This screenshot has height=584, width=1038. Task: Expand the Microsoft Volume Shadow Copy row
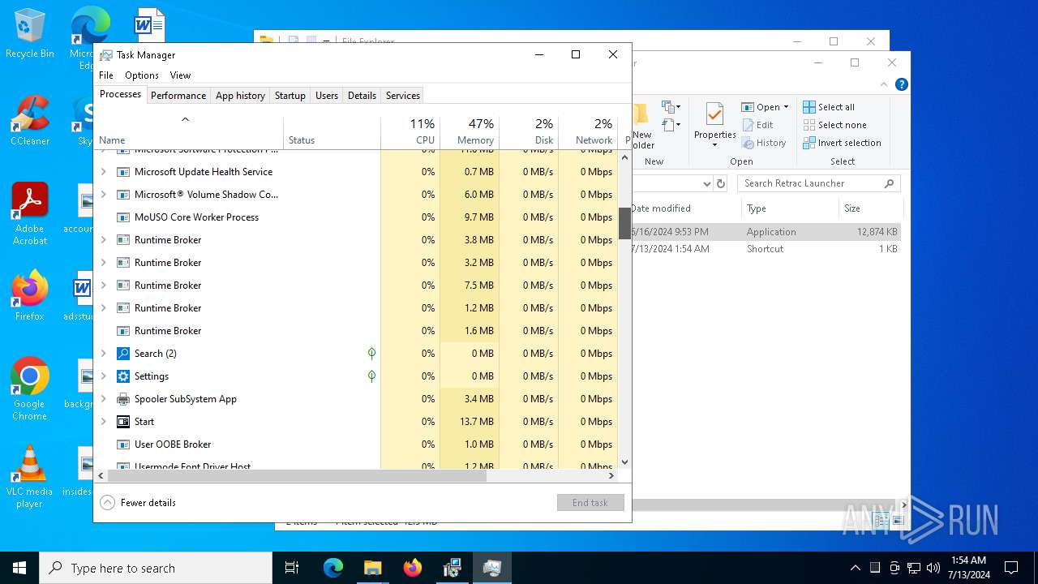tap(103, 195)
